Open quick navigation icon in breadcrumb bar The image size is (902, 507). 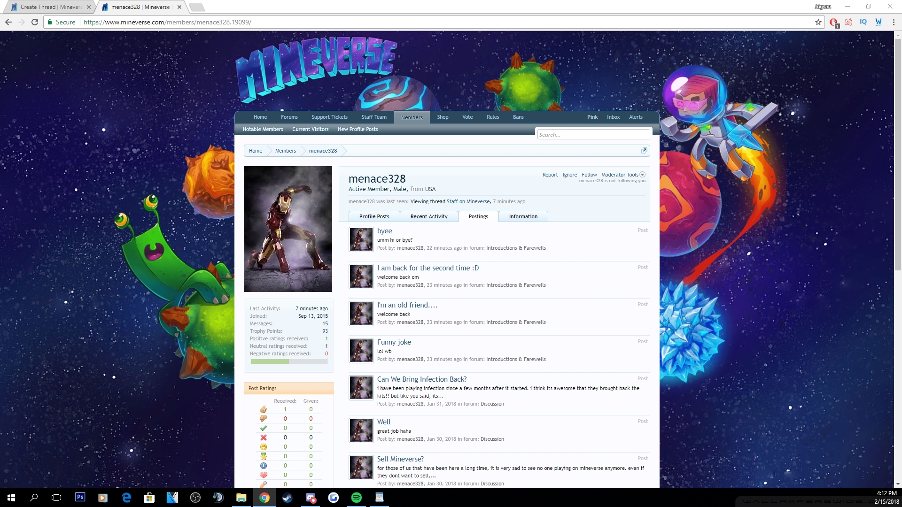[x=644, y=150]
